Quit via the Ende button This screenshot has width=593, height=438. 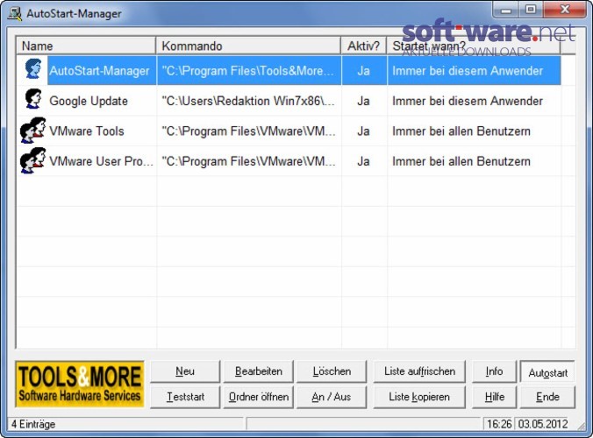point(547,397)
